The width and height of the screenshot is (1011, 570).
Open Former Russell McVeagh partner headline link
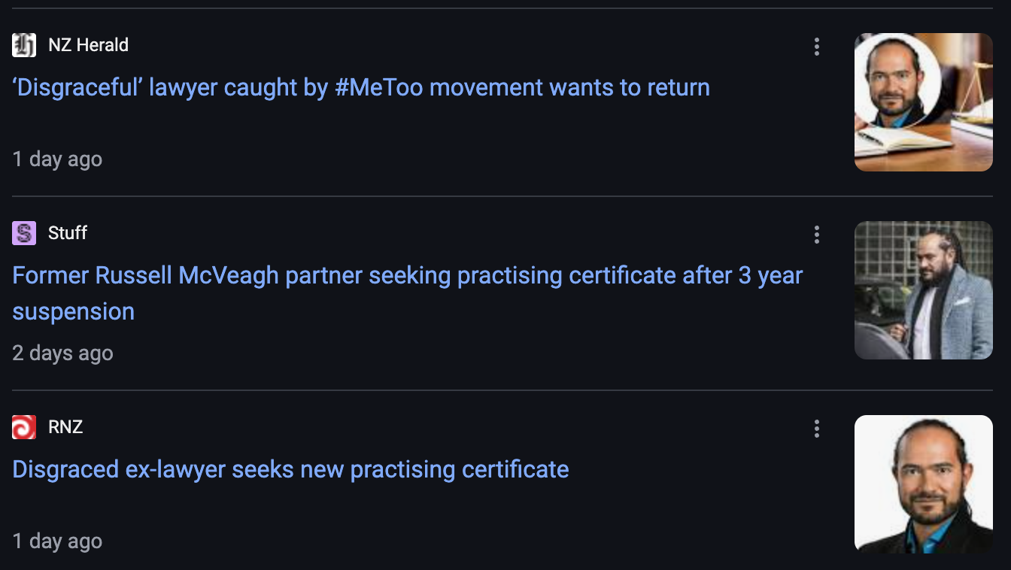click(408, 293)
